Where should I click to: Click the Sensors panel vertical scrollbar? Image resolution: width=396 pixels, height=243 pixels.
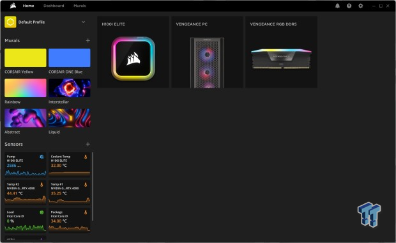tap(93, 186)
